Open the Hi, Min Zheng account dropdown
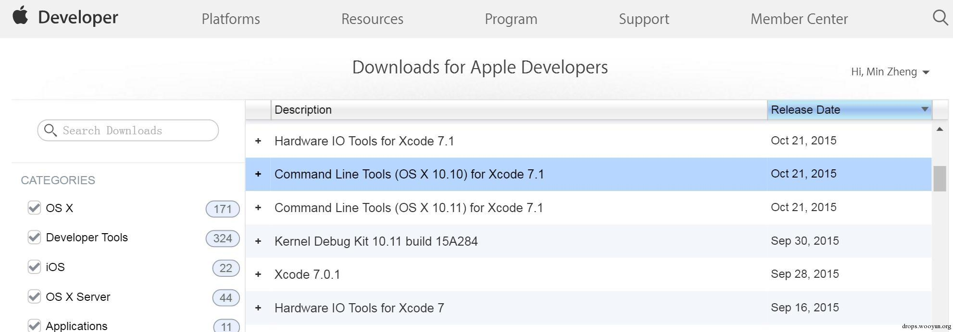This screenshot has width=953, height=332. pos(890,72)
